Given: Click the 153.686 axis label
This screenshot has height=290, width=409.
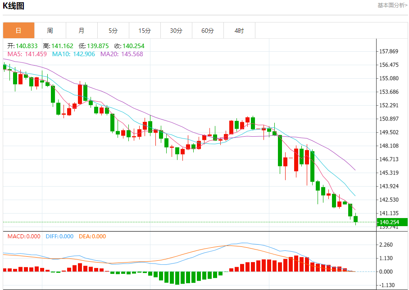Looking at the screenshot, I should pyautogui.click(x=389, y=92).
